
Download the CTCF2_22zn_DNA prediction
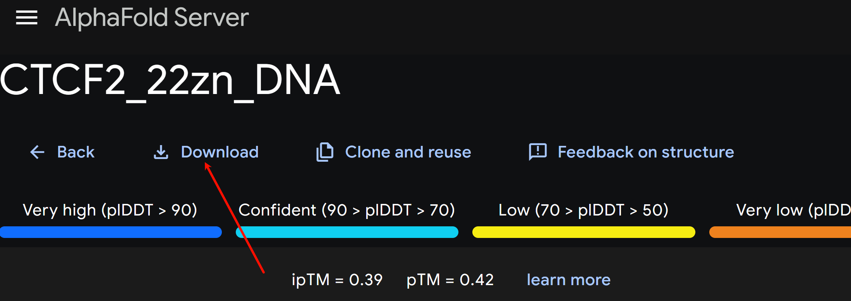point(220,152)
